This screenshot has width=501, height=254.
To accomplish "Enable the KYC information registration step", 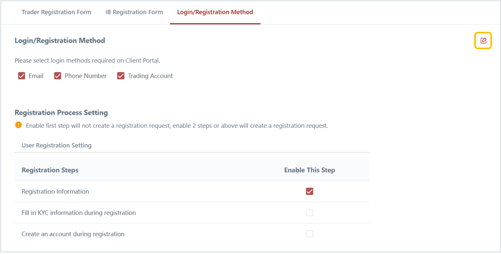I will click(310, 213).
